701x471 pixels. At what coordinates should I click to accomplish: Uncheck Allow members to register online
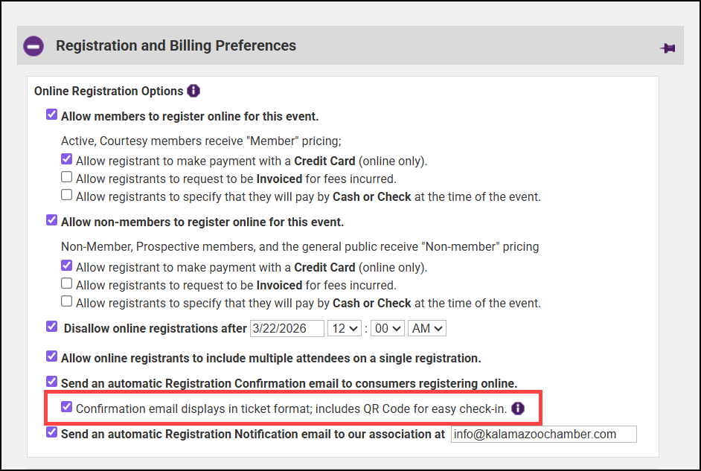click(51, 115)
